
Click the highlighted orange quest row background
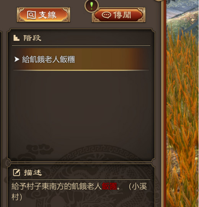pyautogui.click(x=81, y=59)
